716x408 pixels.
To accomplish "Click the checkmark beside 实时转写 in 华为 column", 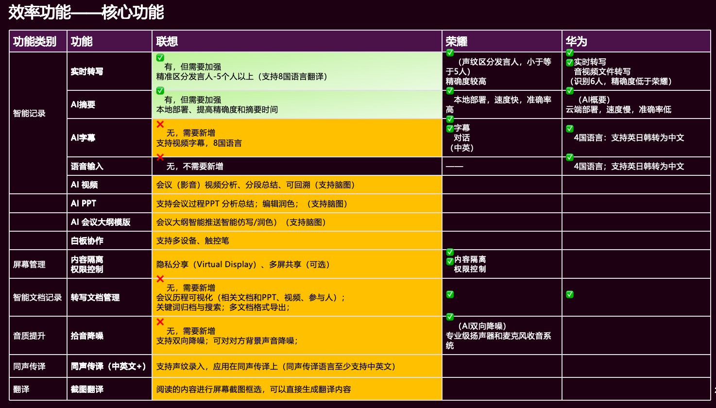I will click(x=570, y=62).
